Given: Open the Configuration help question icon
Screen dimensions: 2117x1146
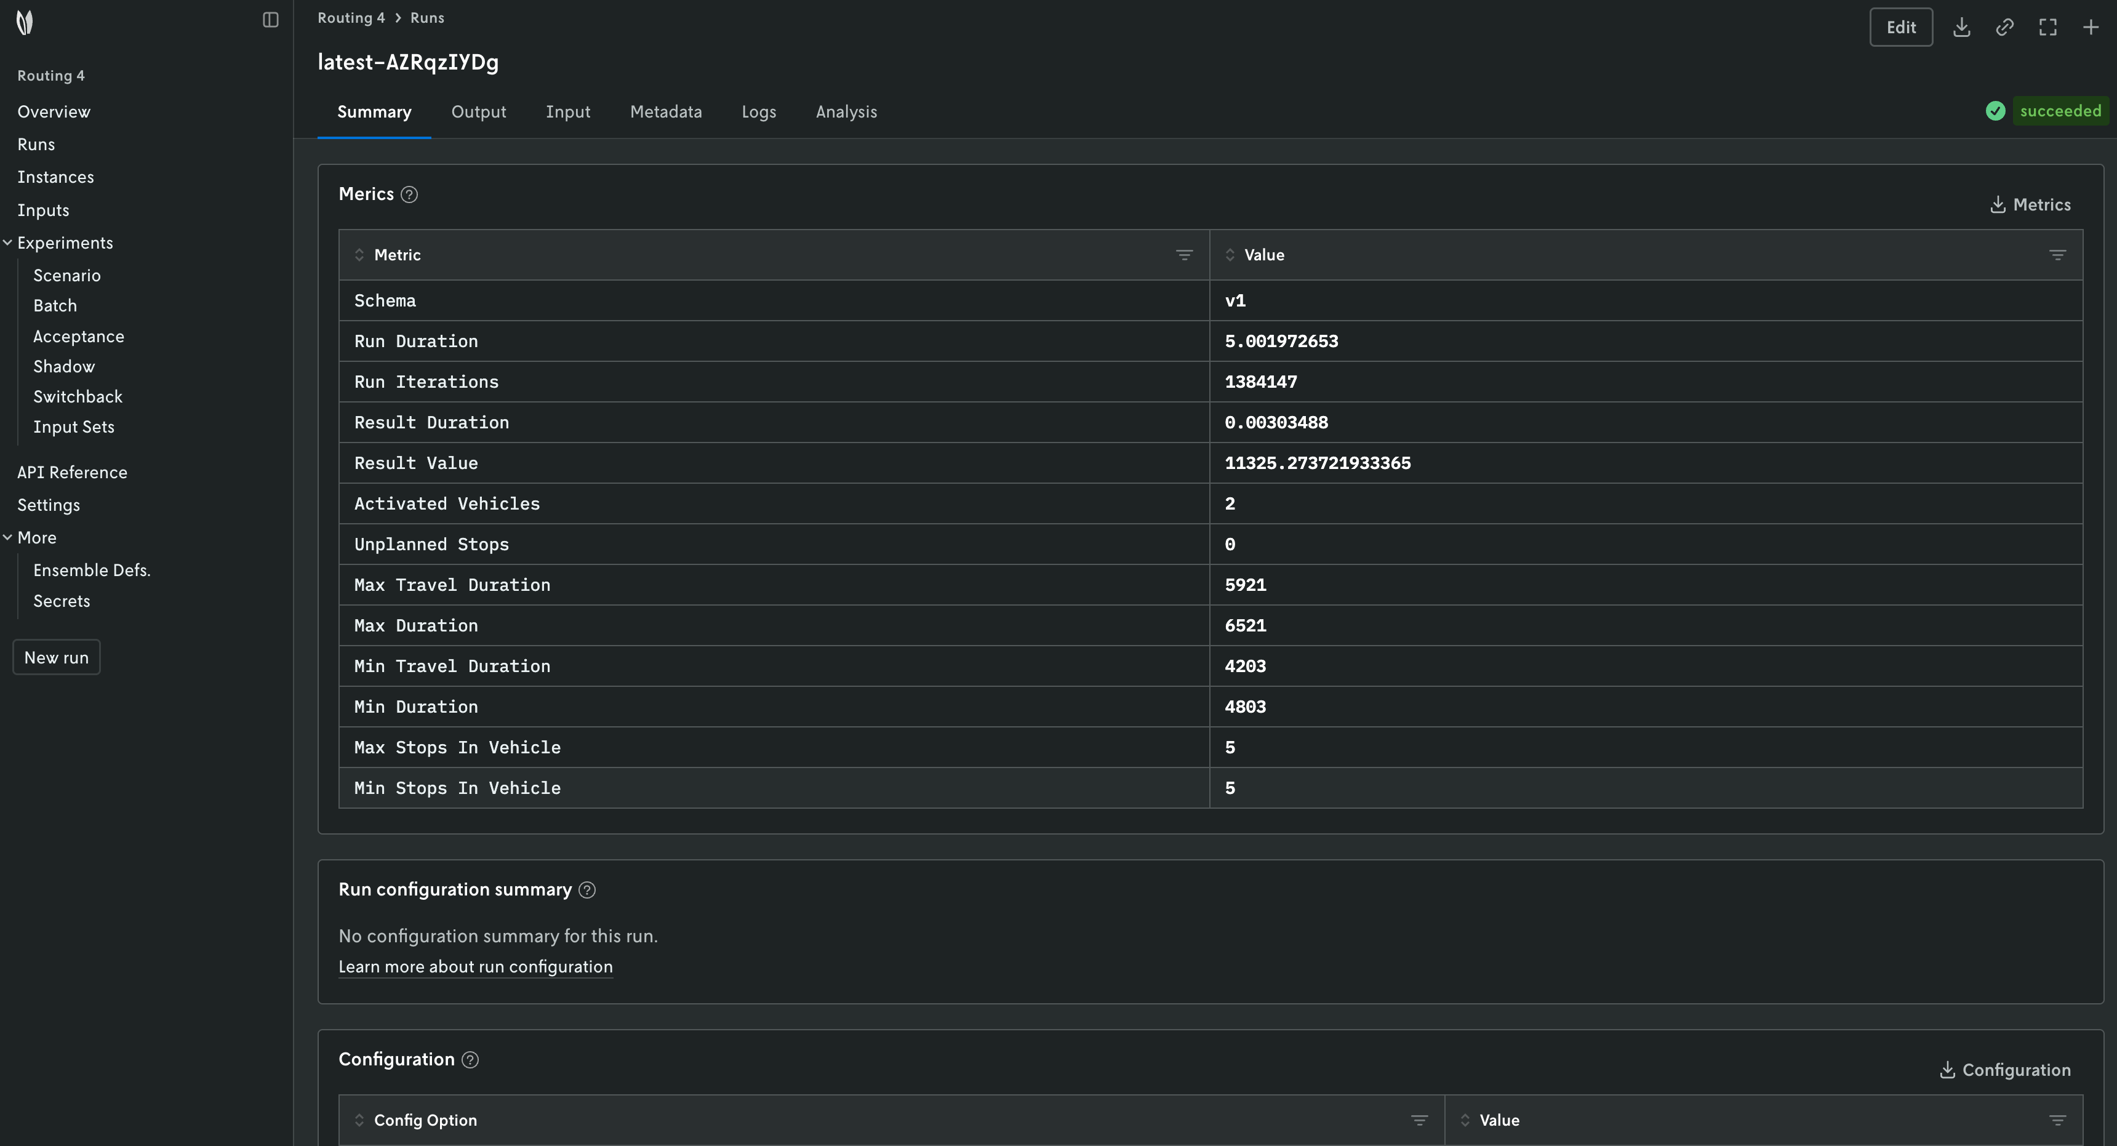Looking at the screenshot, I should (x=470, y=1060).
